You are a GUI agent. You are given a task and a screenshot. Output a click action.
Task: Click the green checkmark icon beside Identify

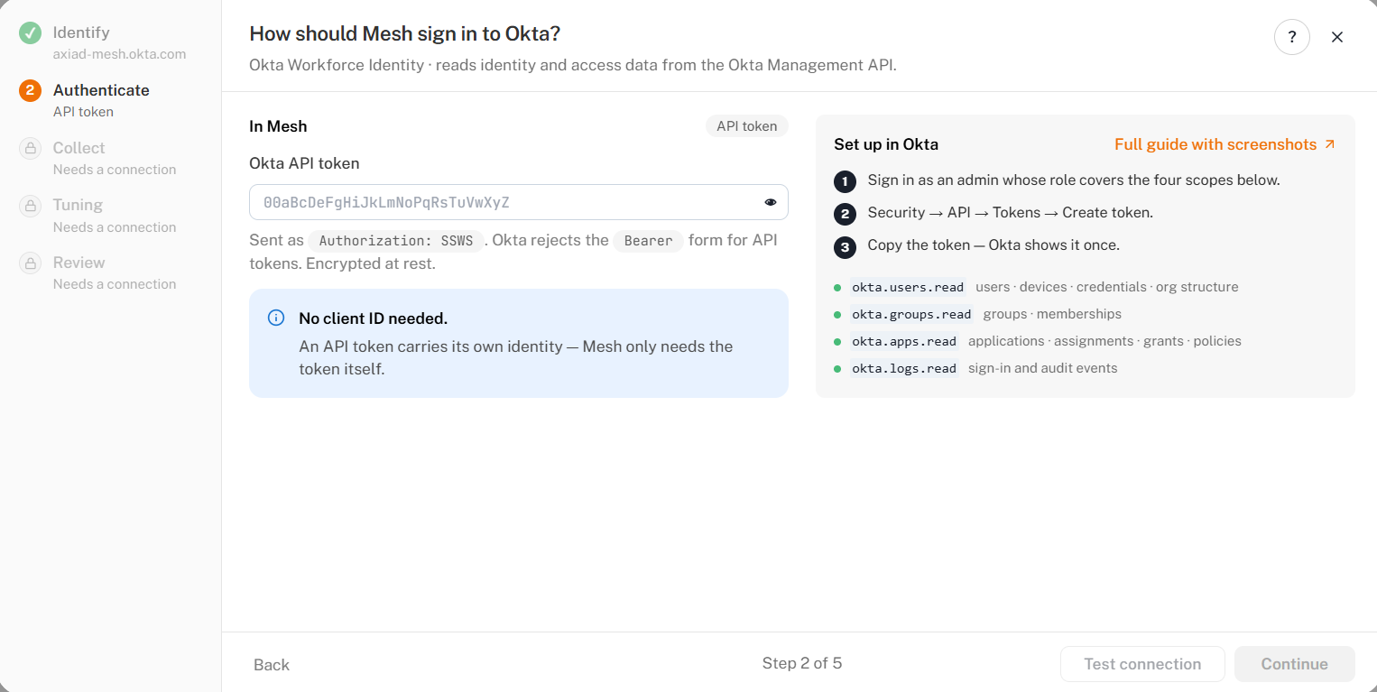[30, 33]
